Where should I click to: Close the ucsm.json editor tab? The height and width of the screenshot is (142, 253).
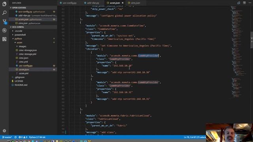click(x=123, y=3)
